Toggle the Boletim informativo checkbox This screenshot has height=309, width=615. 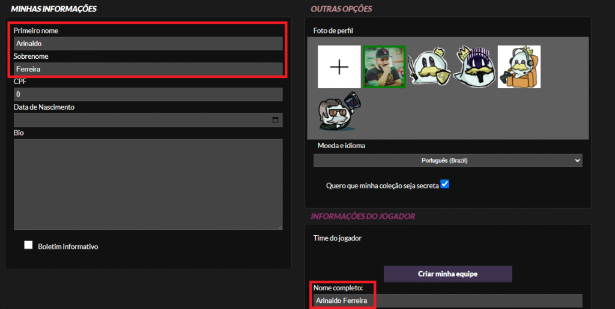(x=28, y=245)
